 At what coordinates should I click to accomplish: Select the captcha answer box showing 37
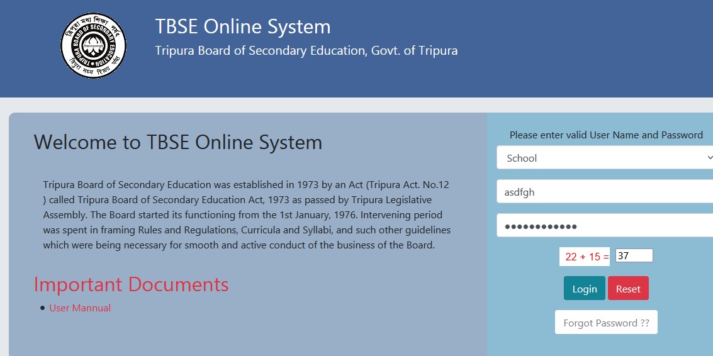coord(634,255)
